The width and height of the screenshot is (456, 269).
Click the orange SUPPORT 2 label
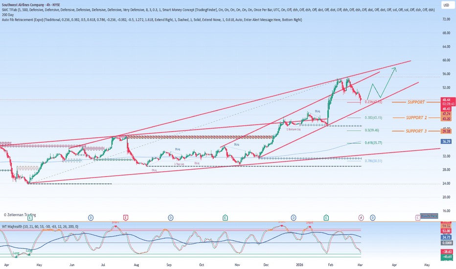click(416, 118)
